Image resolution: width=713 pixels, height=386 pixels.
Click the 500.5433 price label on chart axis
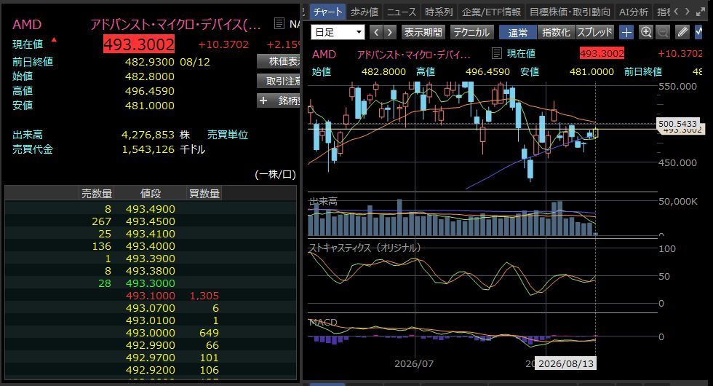[677, 123]
